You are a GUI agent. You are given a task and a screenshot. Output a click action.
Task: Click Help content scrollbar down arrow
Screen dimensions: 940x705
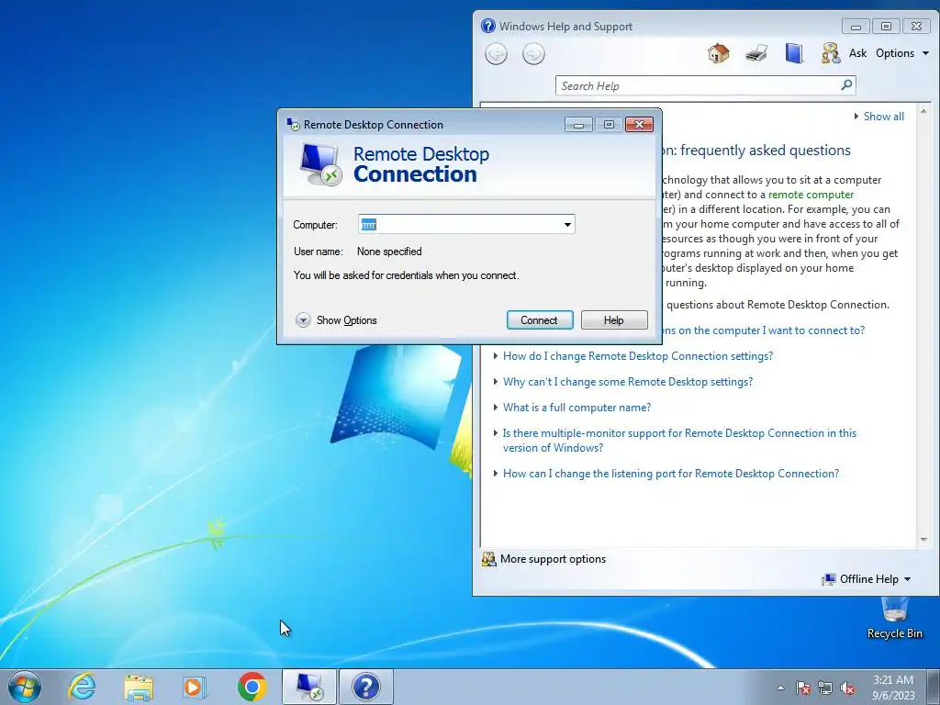pos(923,540)
